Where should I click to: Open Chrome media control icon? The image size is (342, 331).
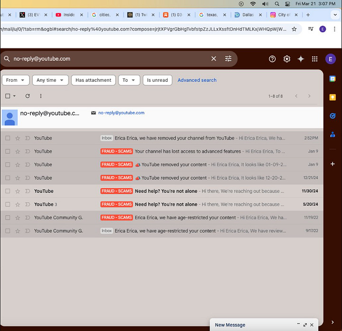(x=311, y=29)
